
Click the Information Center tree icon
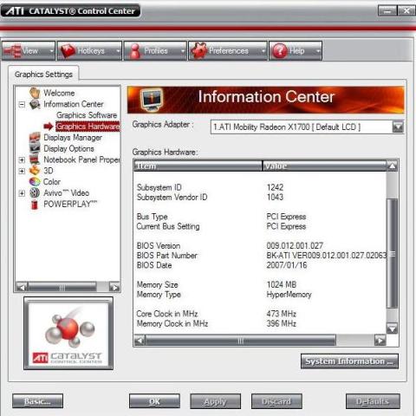tap(35, 104)
